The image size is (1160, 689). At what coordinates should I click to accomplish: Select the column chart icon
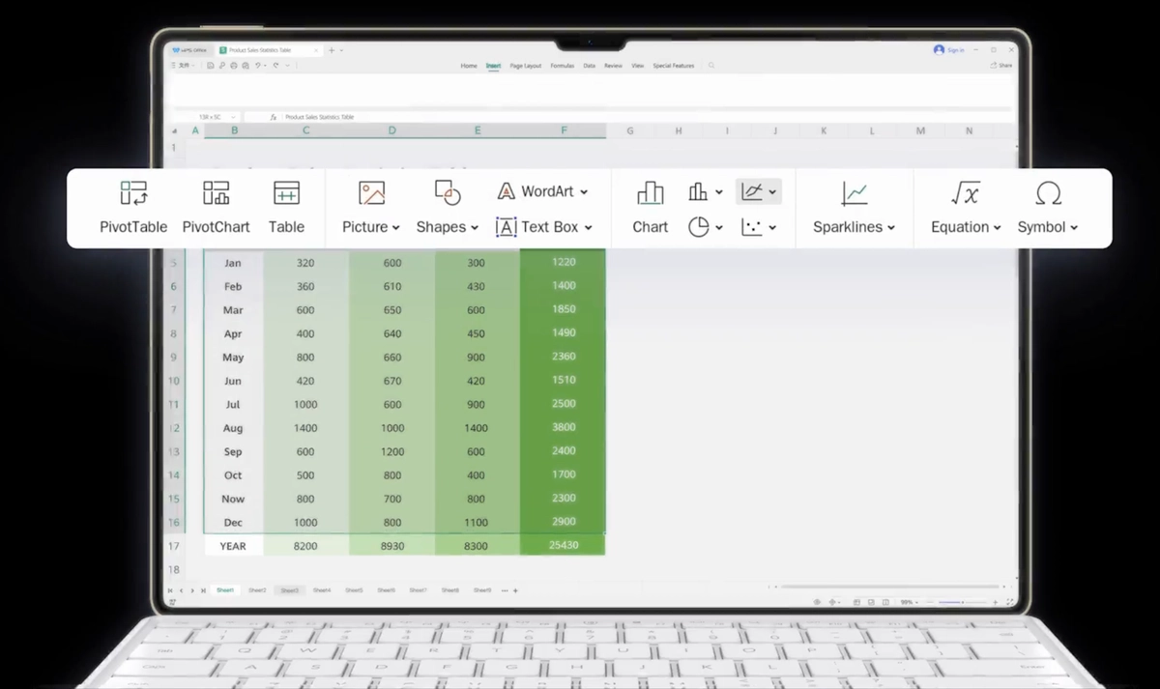(698, 192)
